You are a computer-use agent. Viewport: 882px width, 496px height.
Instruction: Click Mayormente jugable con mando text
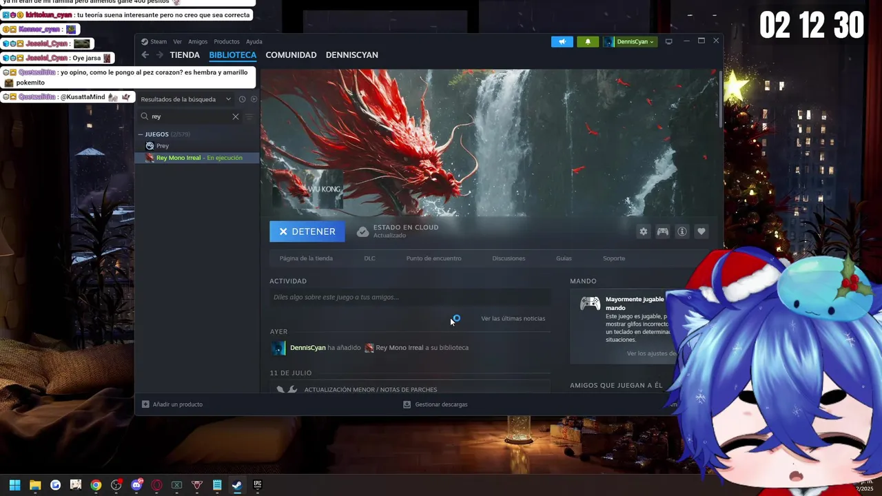click(x=635, y=303)
